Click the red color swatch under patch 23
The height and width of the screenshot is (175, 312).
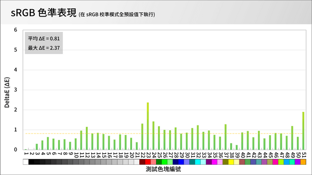click(148, 162)
